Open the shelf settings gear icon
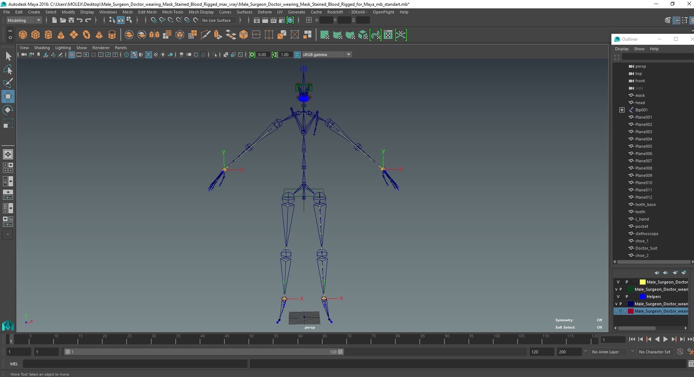Screen dimensions: 694x377 click(10, 37)
